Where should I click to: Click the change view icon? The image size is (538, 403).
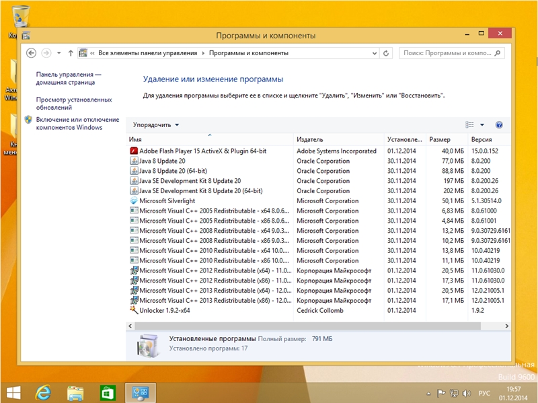pyautogui.click(x=469, y=124)
